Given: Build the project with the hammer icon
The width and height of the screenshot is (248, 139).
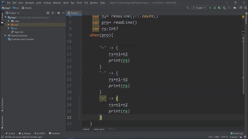Looking at the screenshot, I should 188,8.
